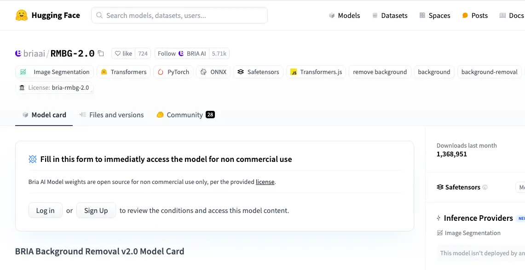Open the License bria-rmbg-2.0 tag
This screenshot has height=270, width=525.
(54, 88)
